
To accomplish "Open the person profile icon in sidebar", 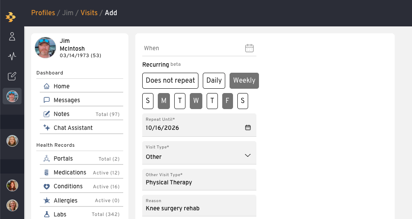I will click(12, 36).
